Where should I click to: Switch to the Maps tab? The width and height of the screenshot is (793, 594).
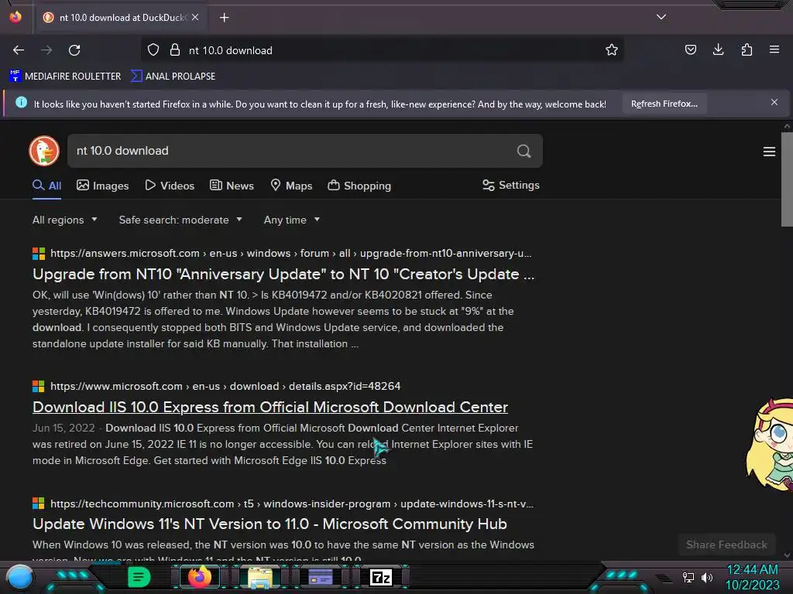coord(291,186)
